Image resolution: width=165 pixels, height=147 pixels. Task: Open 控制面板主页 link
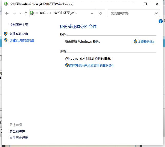pyautogui.click(x=19, y=25)
